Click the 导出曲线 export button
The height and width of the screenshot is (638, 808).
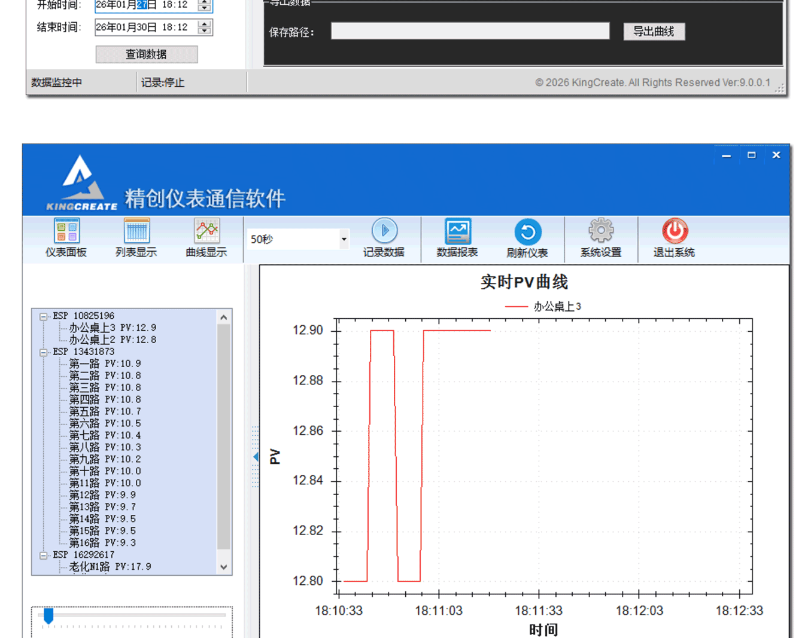(654, 32)
